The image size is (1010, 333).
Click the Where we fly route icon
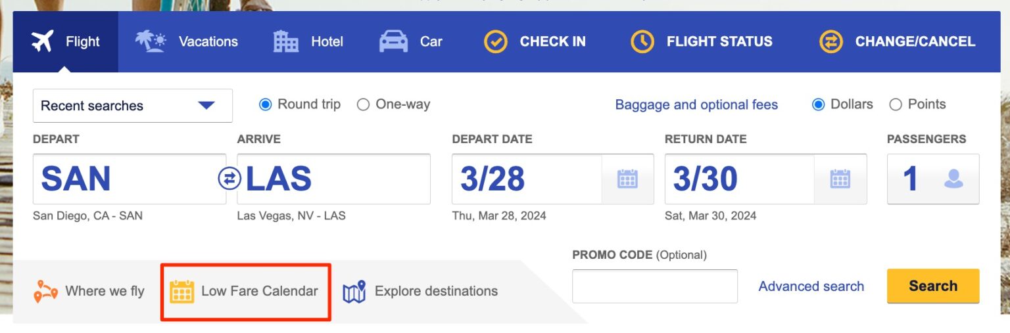(45, 292)
